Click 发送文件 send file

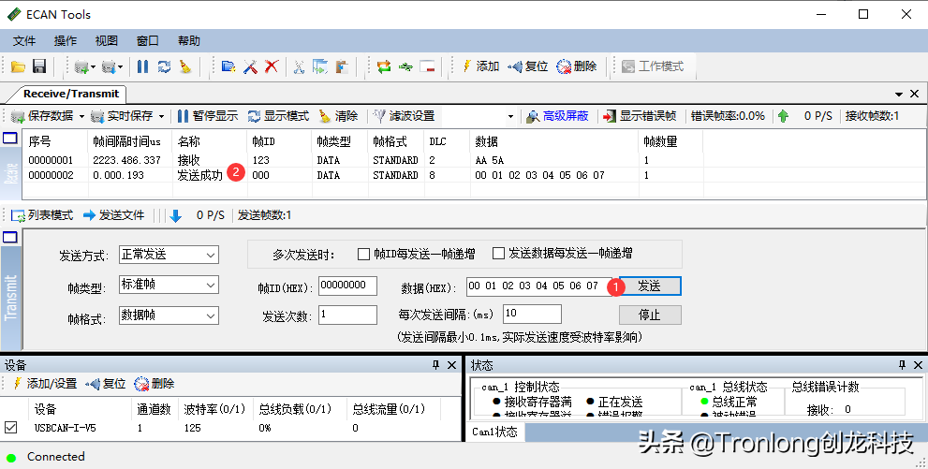point(113,215)
